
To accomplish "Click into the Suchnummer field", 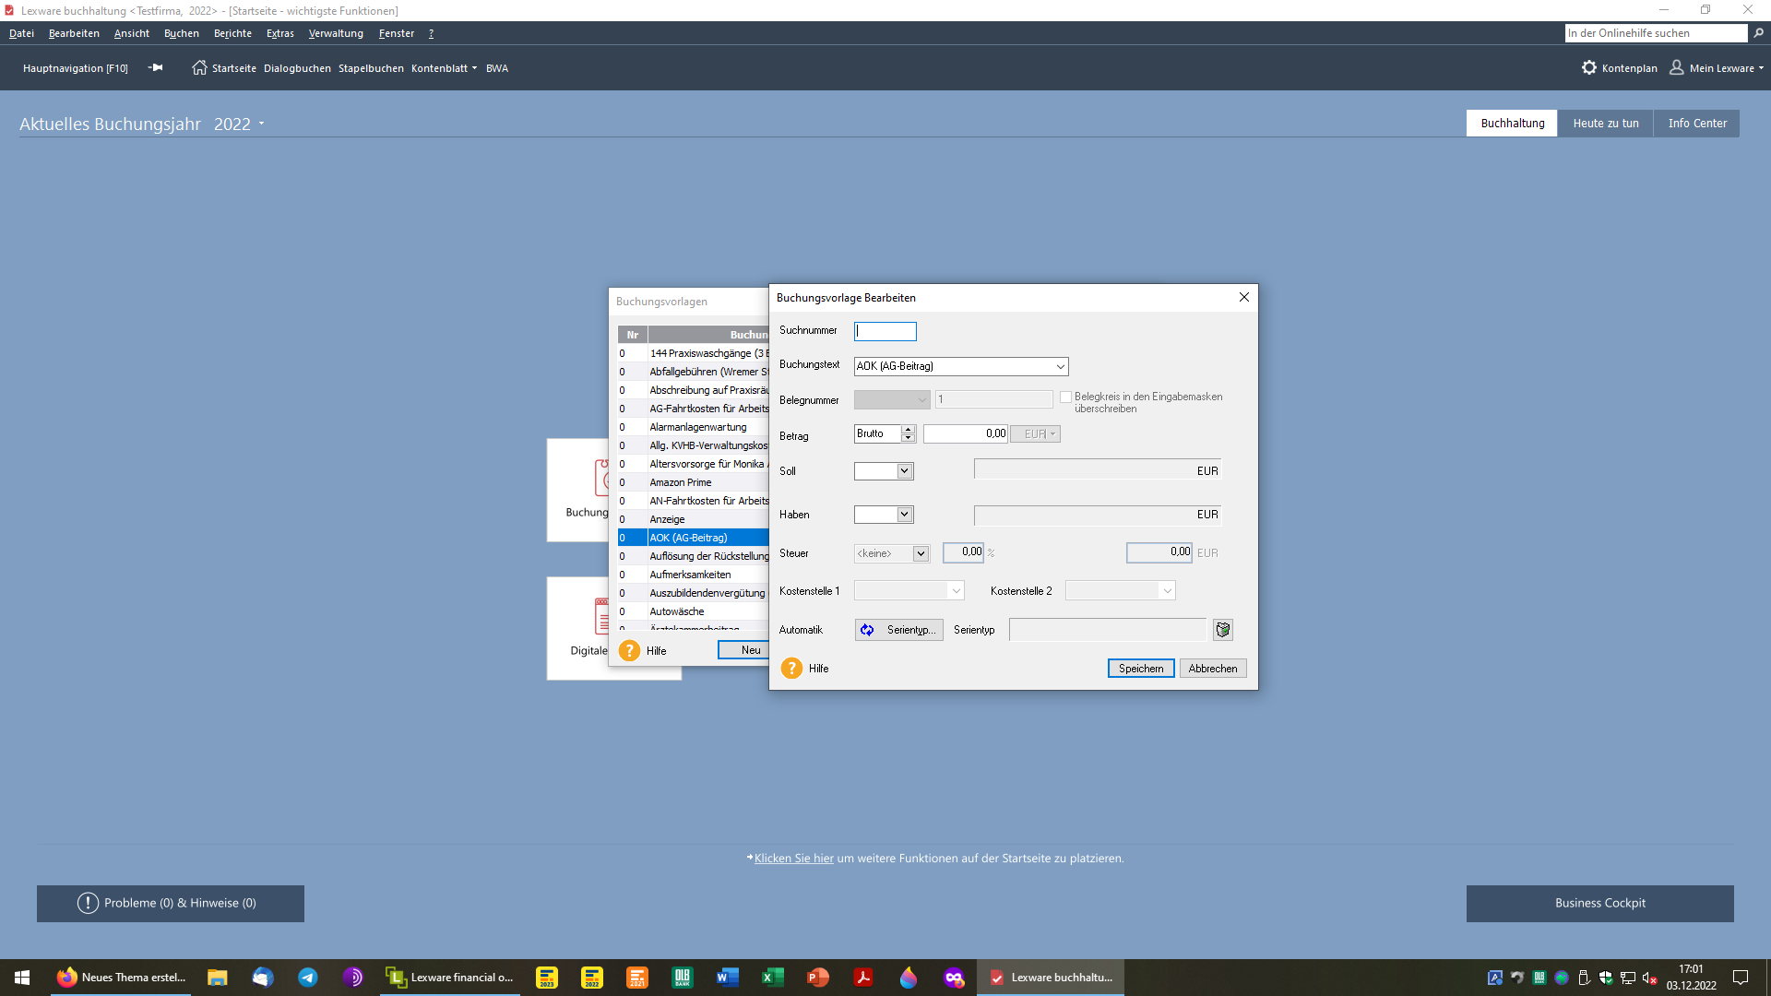I will (885, 331).
